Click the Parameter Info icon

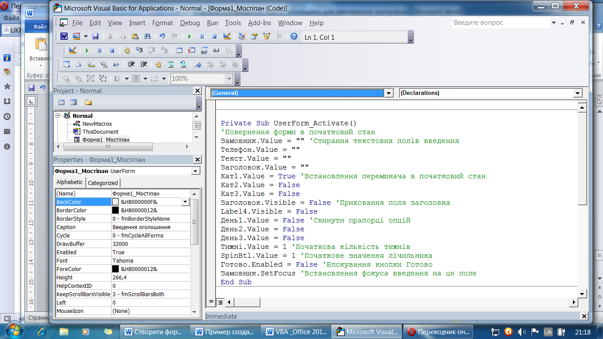(104, 64)
